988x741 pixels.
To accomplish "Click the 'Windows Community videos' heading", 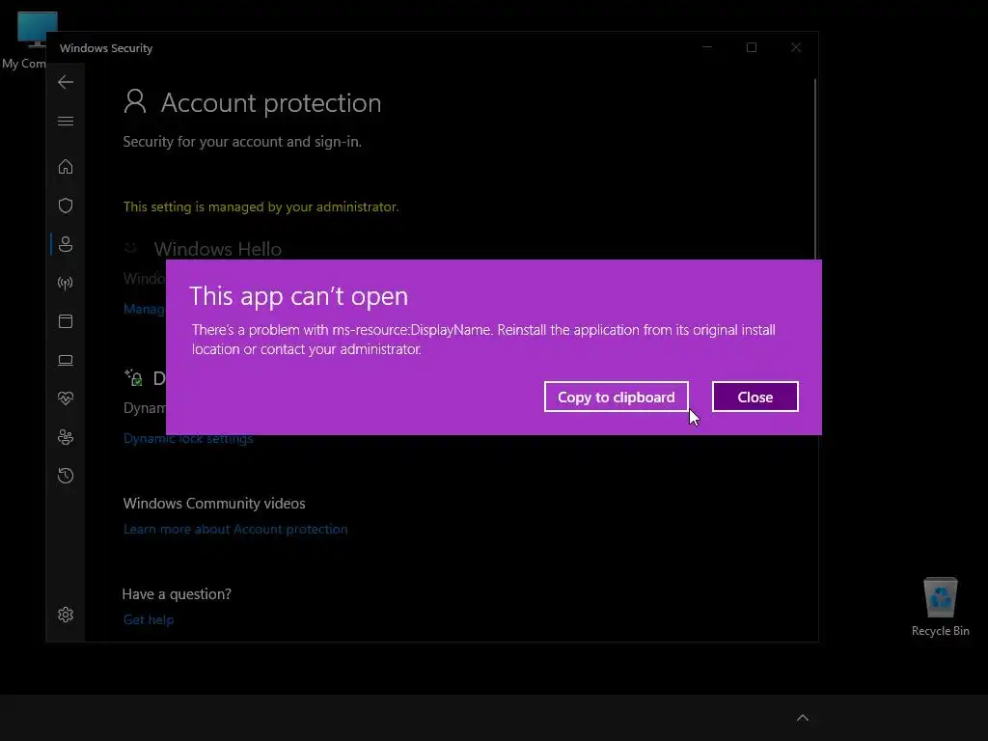I will (x=214, y=504).
